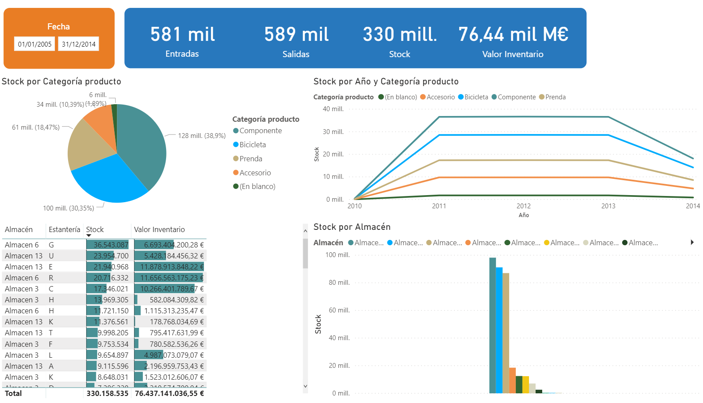Image resolution: width=703 pixels, height=403 pixels.
Task: Expand more Almacén legend entries arrow
Action: tap(692, 242)
